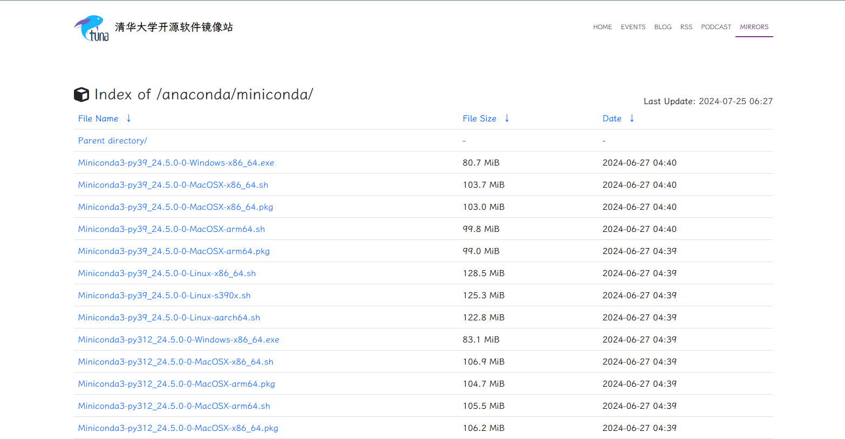845x439 pixels.
Task: Open the RSS feed link
Action: pos(686,27)
